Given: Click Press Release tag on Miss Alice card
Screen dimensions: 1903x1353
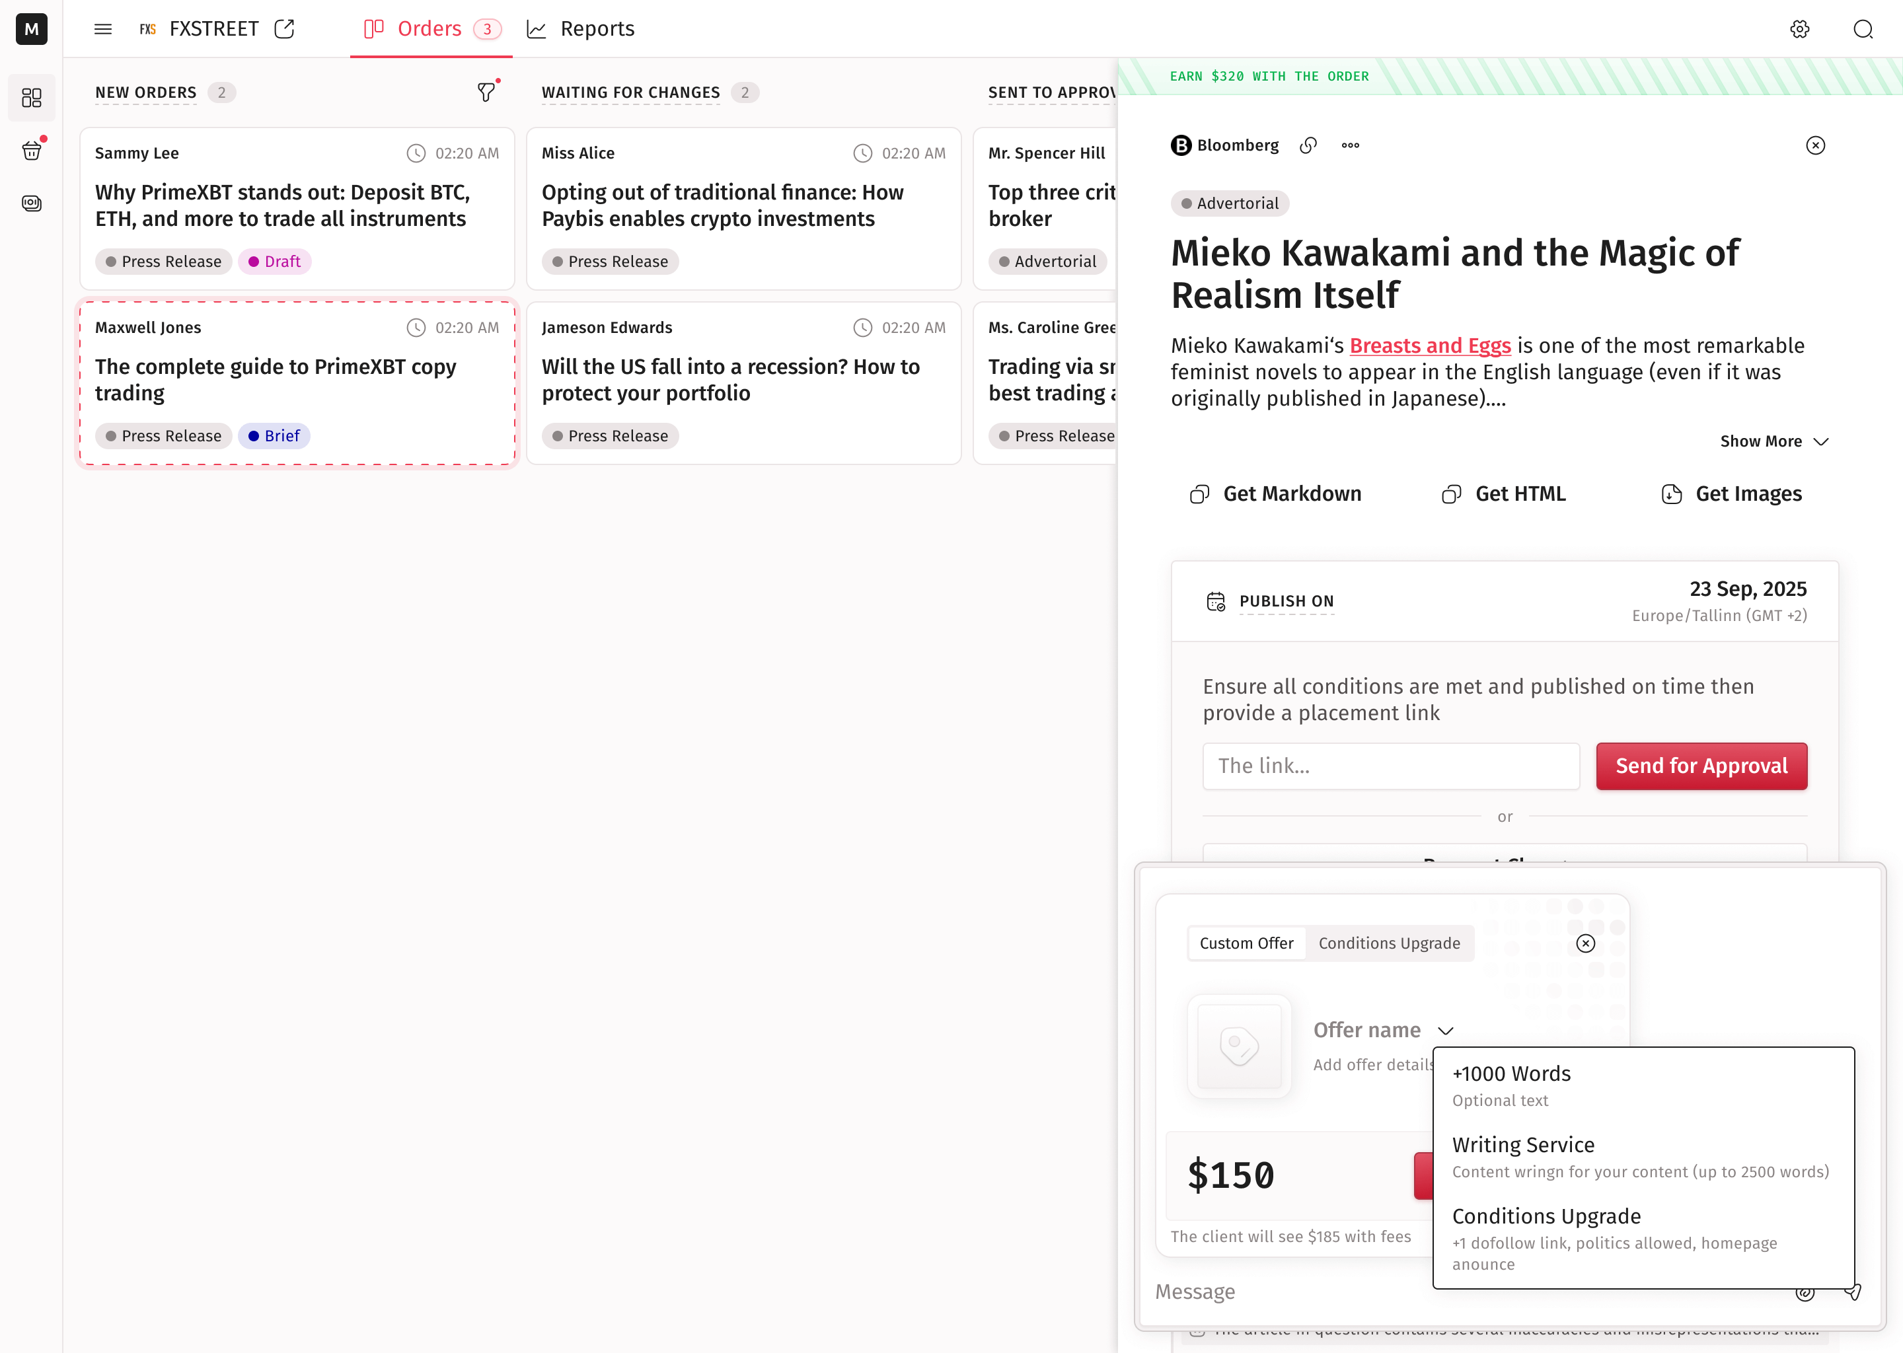Looking at the screenshot, I should [610, 262].
